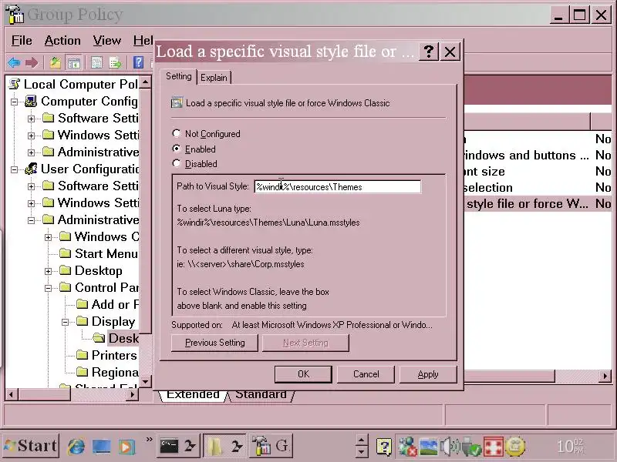Collapse Administrative Templates under User Configuration
Screen dimensions: 617x462
(x=31, y=220)
